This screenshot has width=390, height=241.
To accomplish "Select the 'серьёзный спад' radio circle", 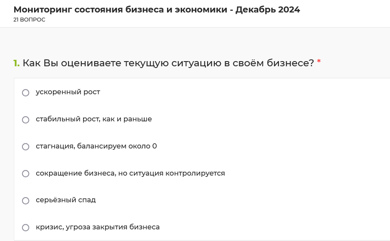I will click(x=26, y=201).
